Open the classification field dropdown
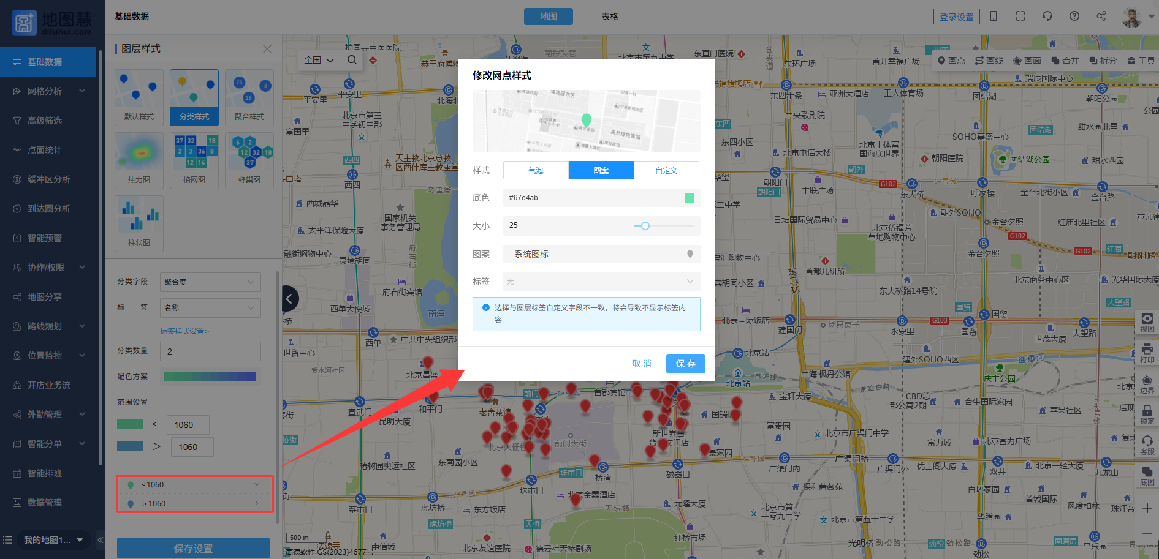The height and width of the screenshot is (559, 1159). (210, 282)
